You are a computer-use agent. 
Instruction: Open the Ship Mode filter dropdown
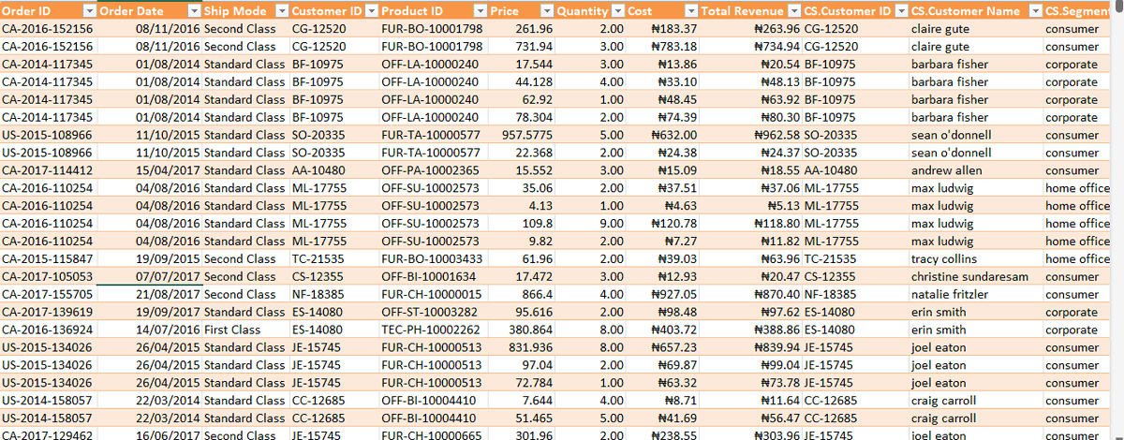(281, 11)
